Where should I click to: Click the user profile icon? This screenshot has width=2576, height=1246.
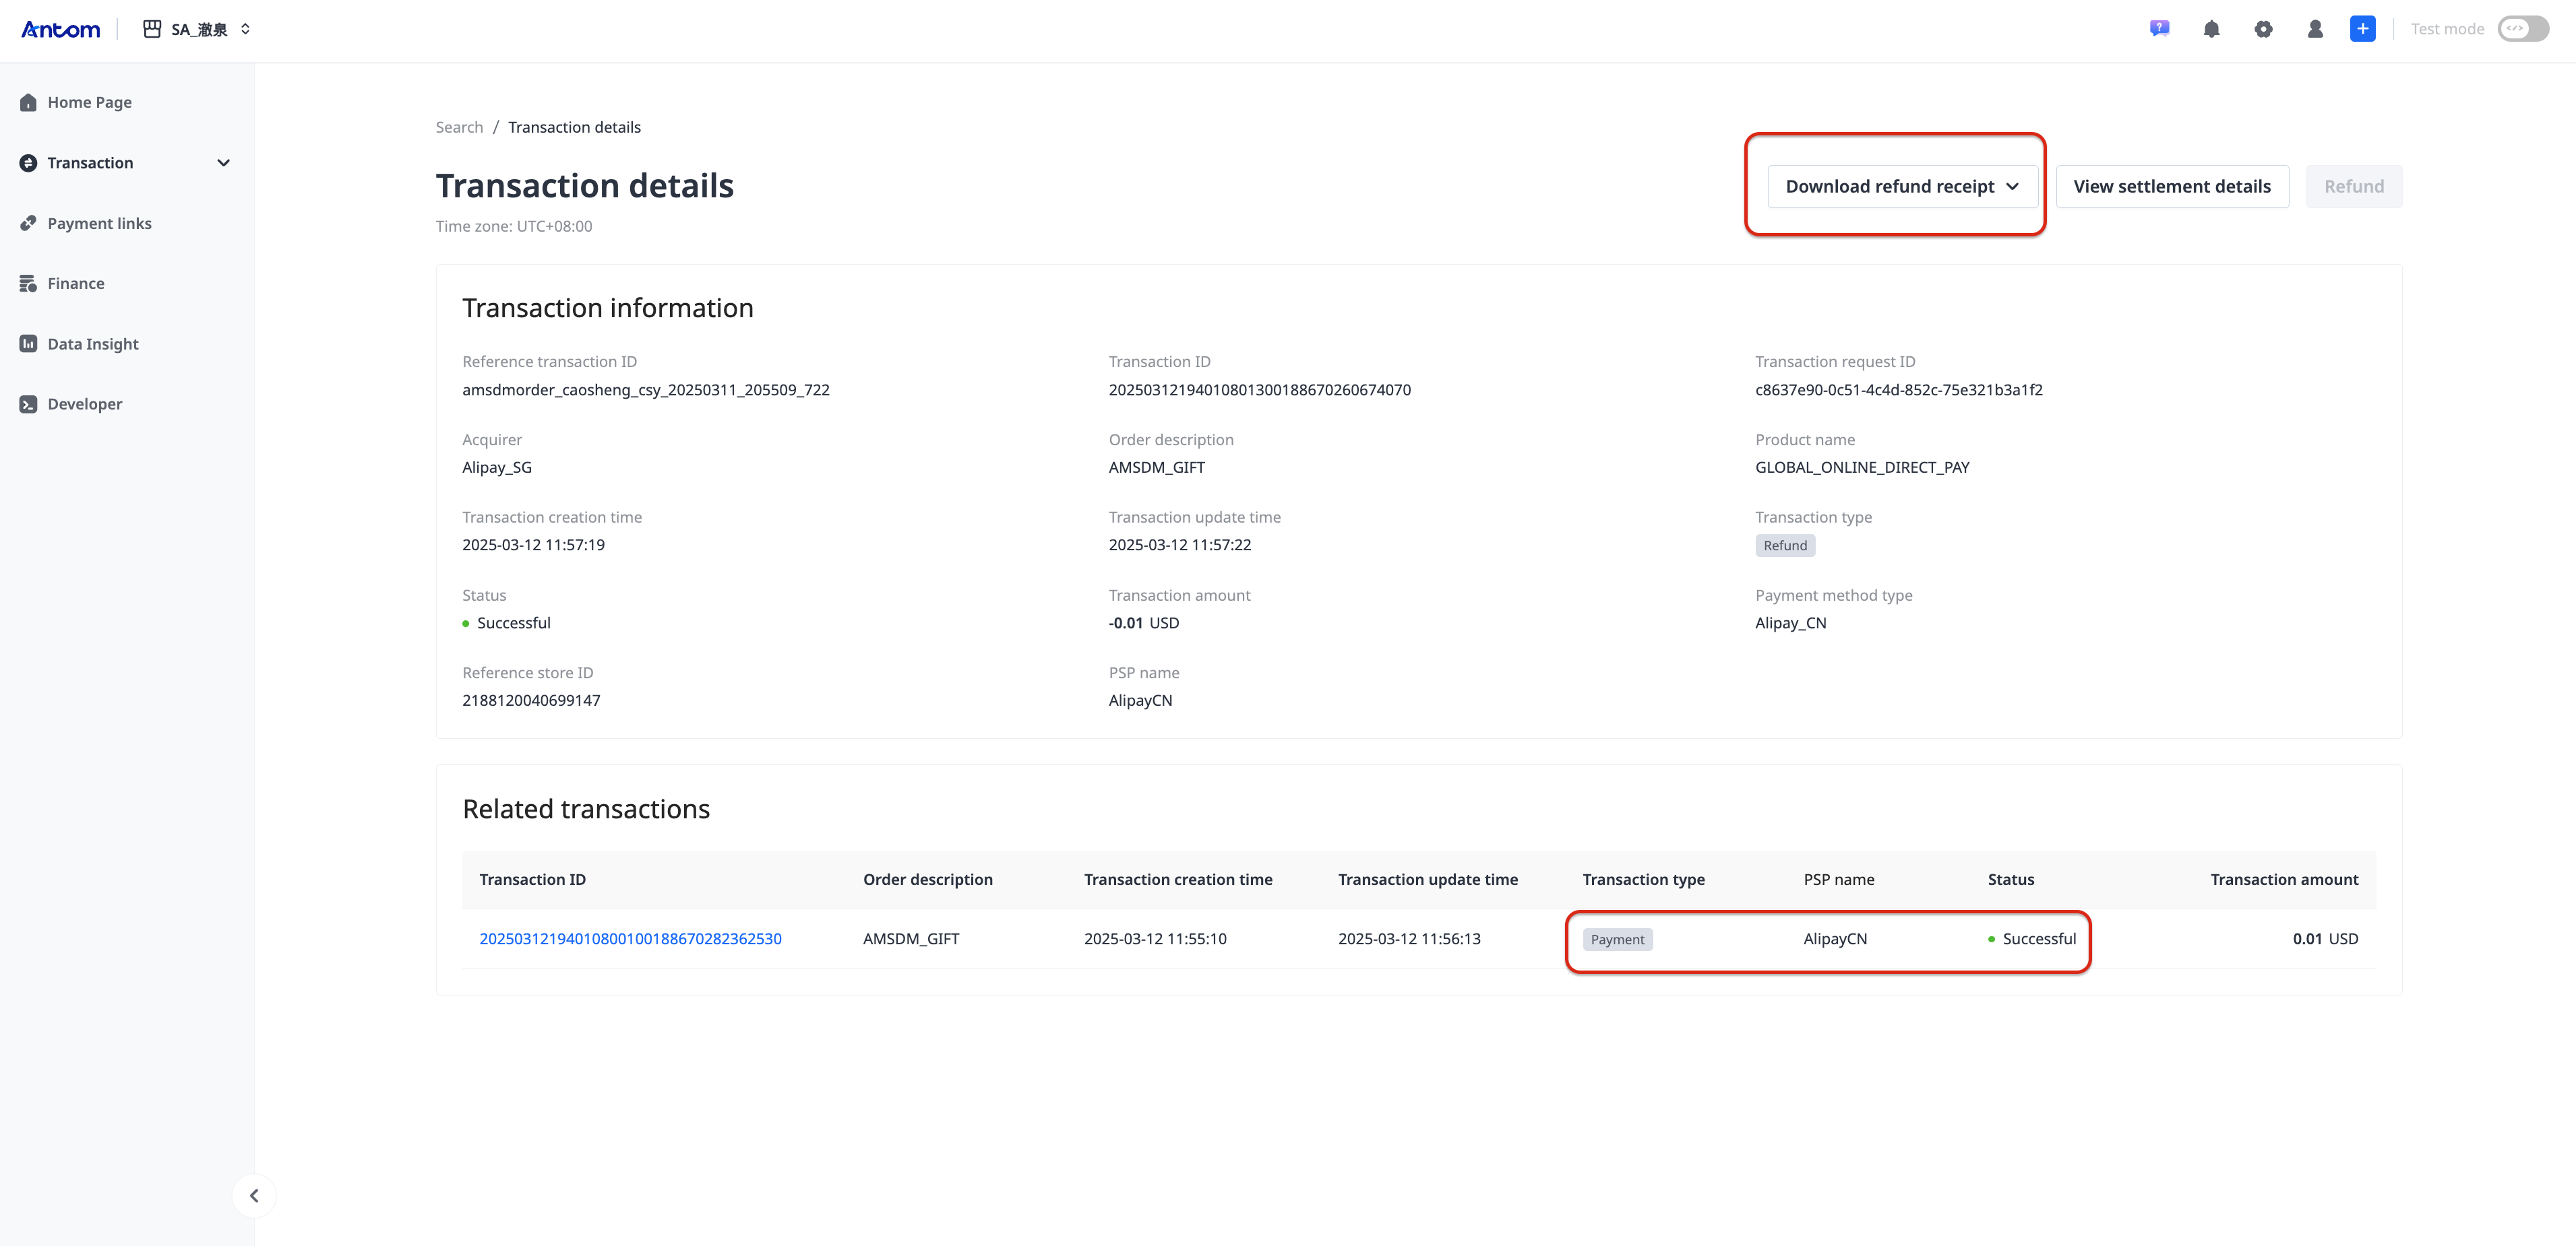(x=2315, y=29)
